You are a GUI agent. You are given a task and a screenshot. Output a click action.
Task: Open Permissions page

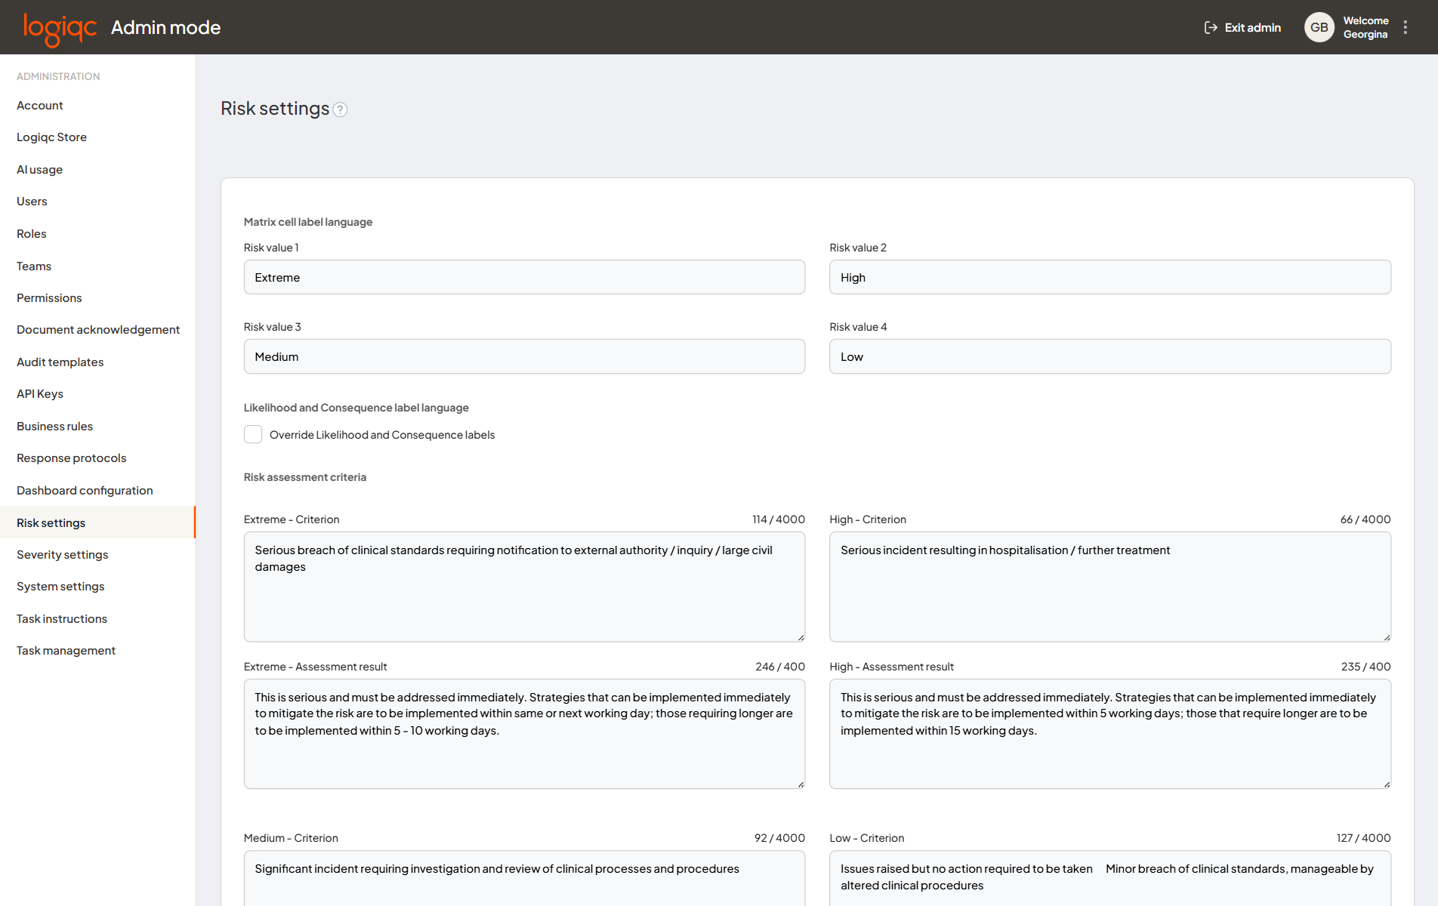(x=49, y=298)
